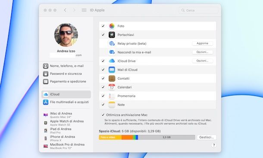Click the Calendari calendar icon

[x=112, y=87]
